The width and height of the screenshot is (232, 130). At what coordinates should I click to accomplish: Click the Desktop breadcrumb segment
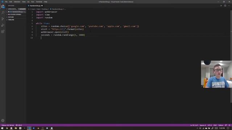(45, 9)
